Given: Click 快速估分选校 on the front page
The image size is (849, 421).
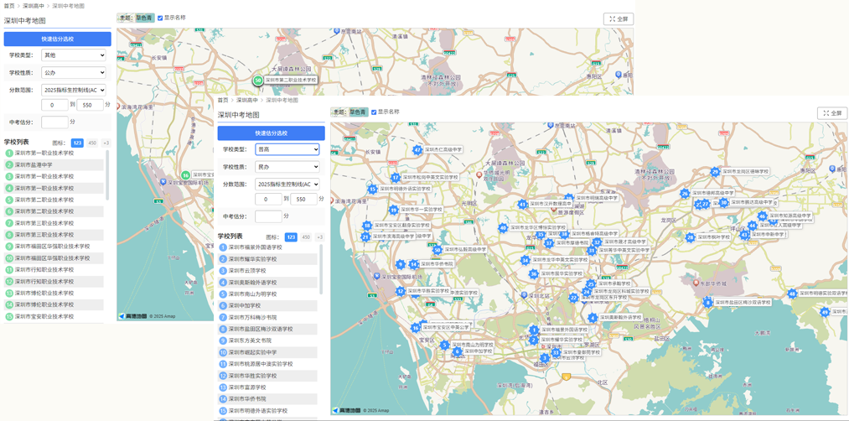Looking at the screenshot, I should (x=272, y=133).
